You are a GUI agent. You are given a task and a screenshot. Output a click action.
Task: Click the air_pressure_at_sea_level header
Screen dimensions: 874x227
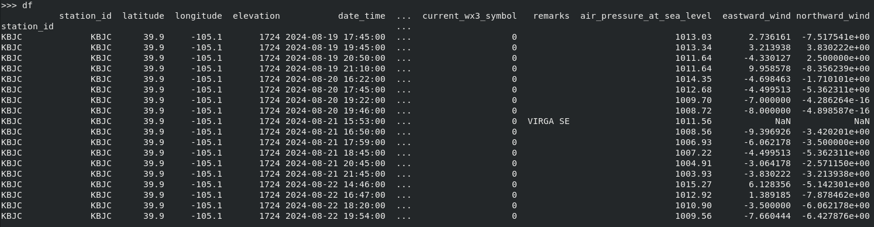tap(646, 16)
